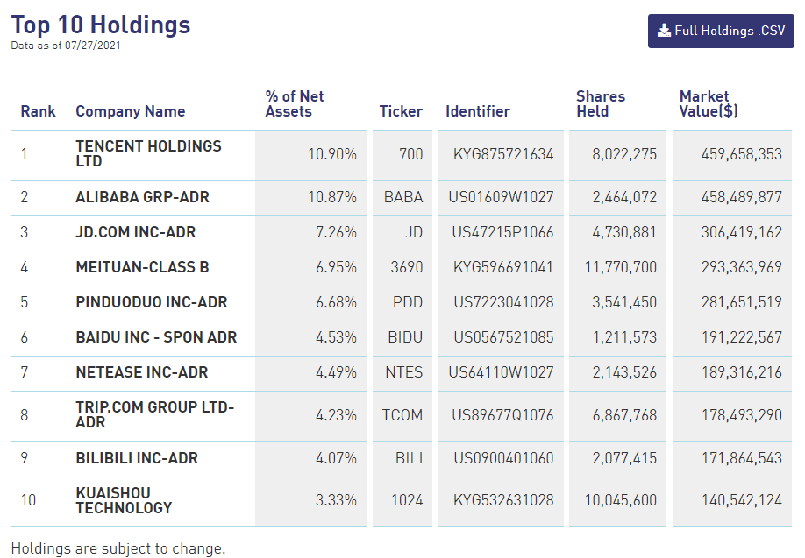Select the Rank column header
Viewport: 805px width, 558px height.
tap(38, 111)
